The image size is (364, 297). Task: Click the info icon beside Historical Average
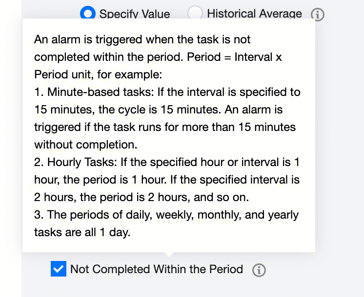tap(318, 15)
